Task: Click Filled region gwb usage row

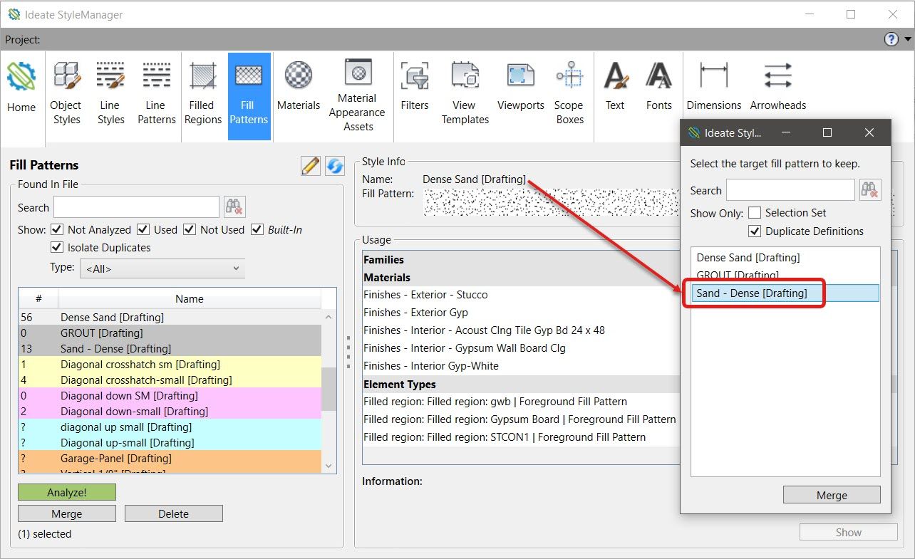Action: pyautogui.click(x=495, y=402)
